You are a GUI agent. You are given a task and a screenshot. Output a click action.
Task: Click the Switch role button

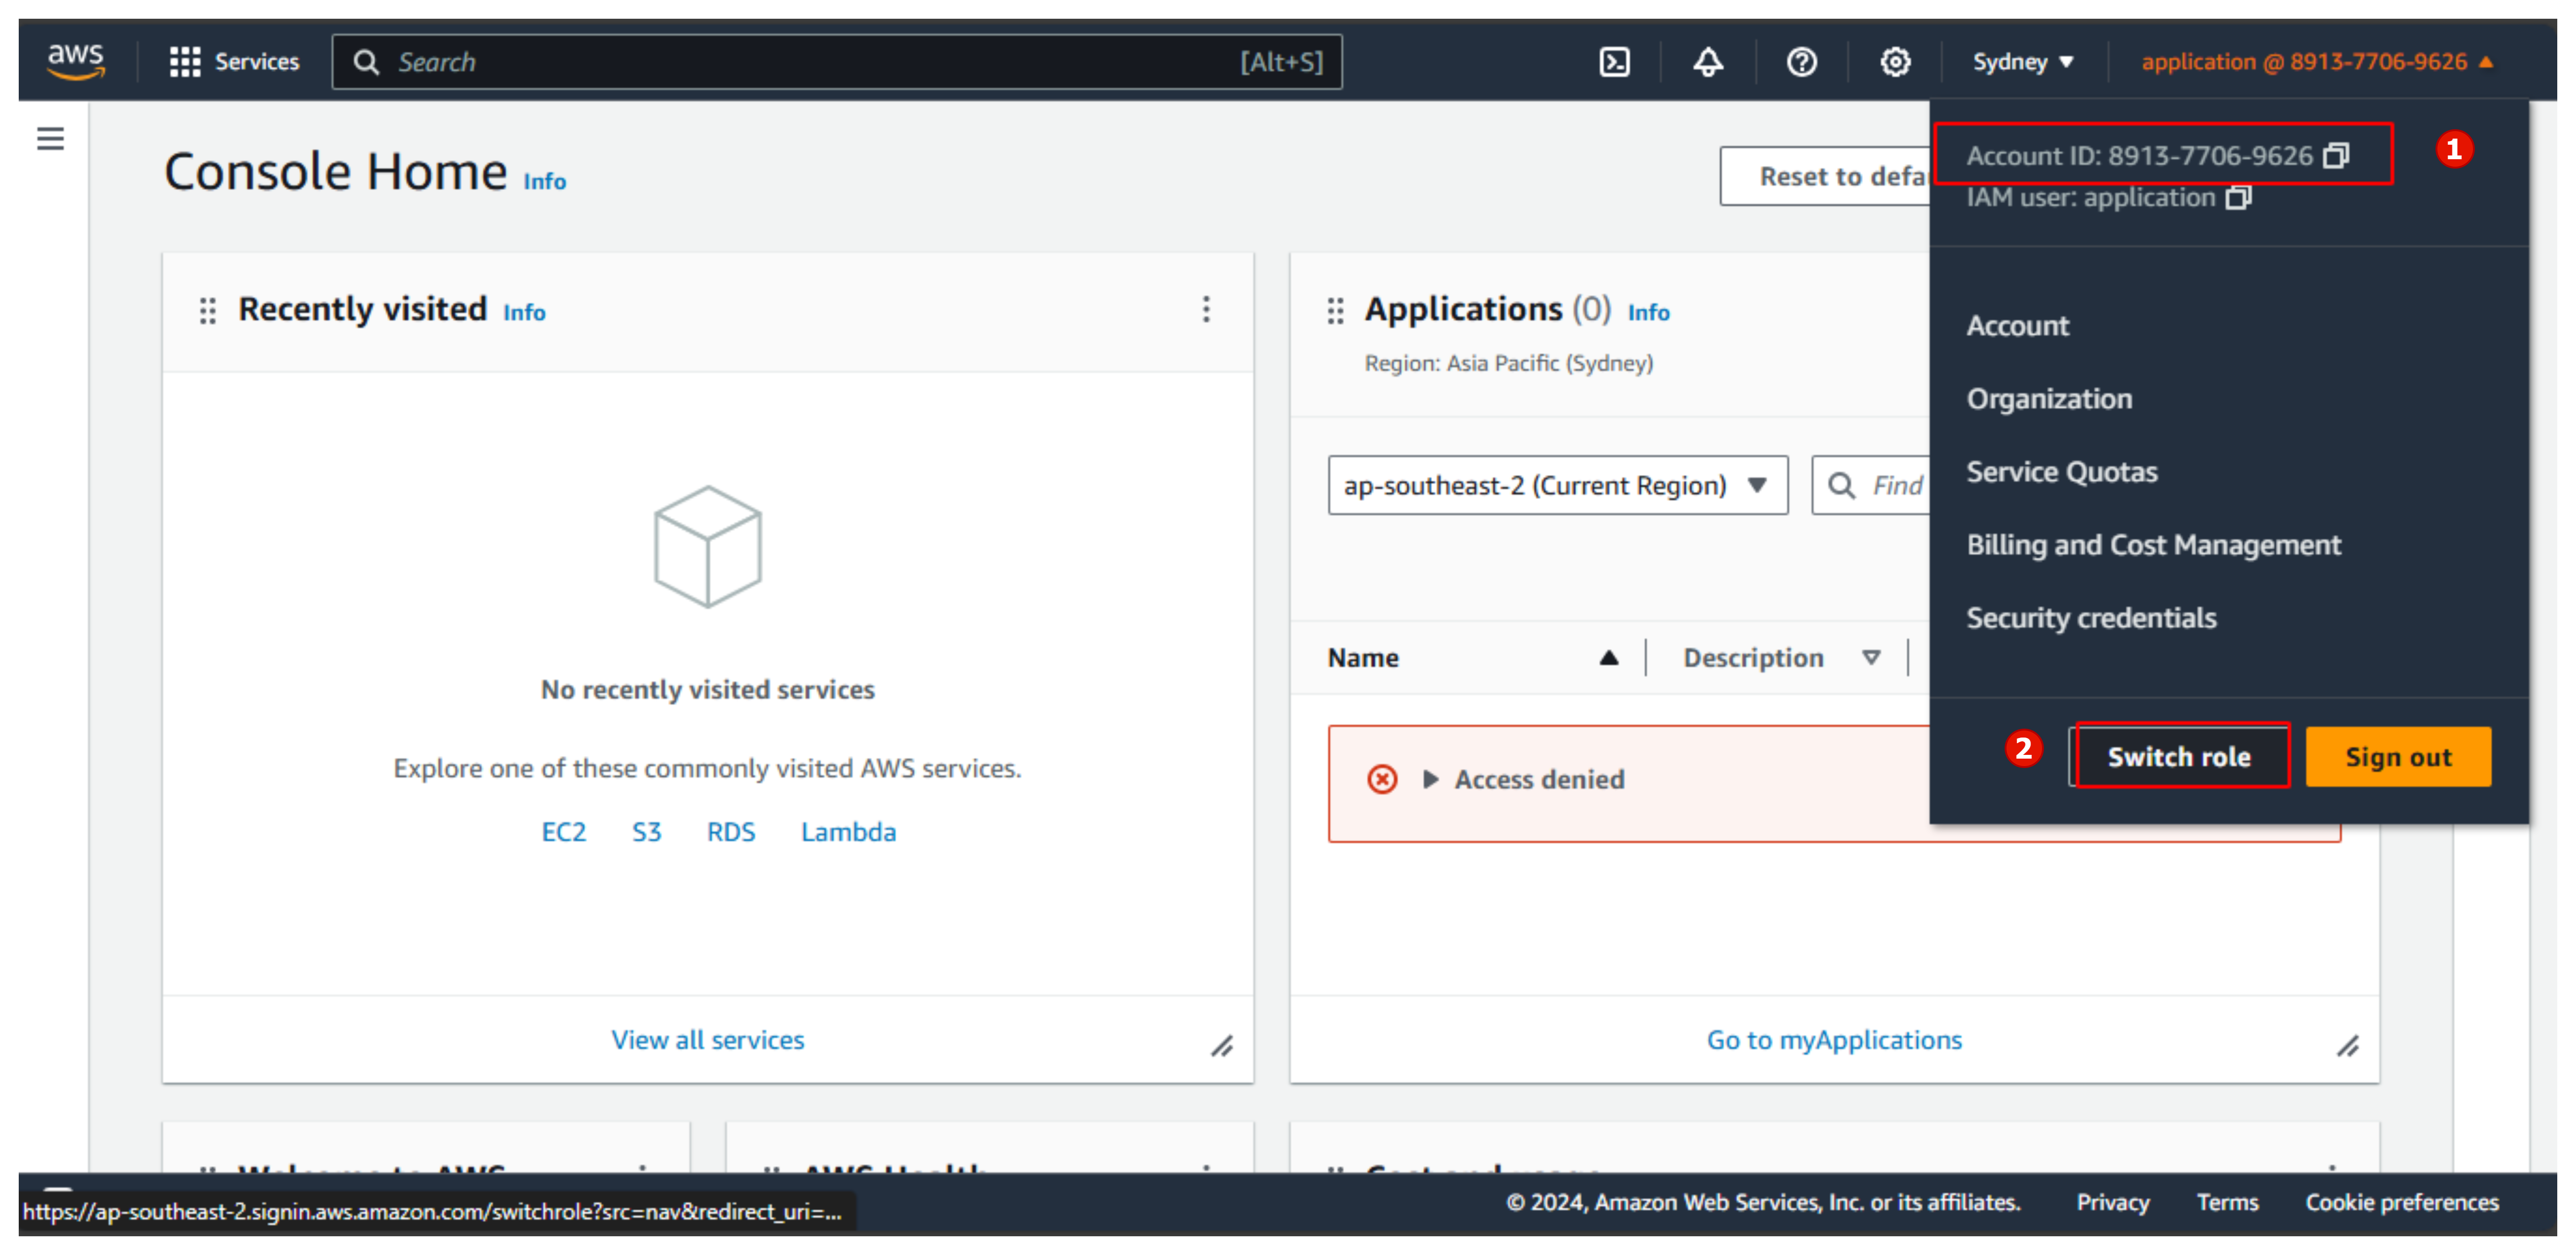pyautogui.click(x=2180, y=757)
